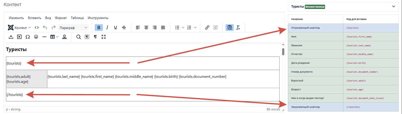
Task: Click the {tourists.adult} code in the right panel
Action: point(356,81)
